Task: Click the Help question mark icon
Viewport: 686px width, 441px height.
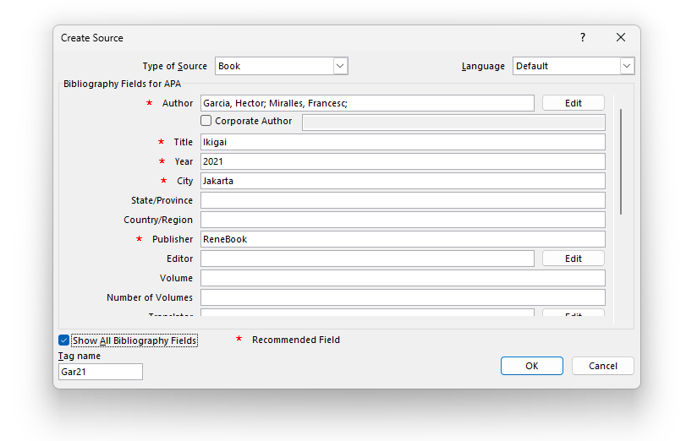Action: 582,38
